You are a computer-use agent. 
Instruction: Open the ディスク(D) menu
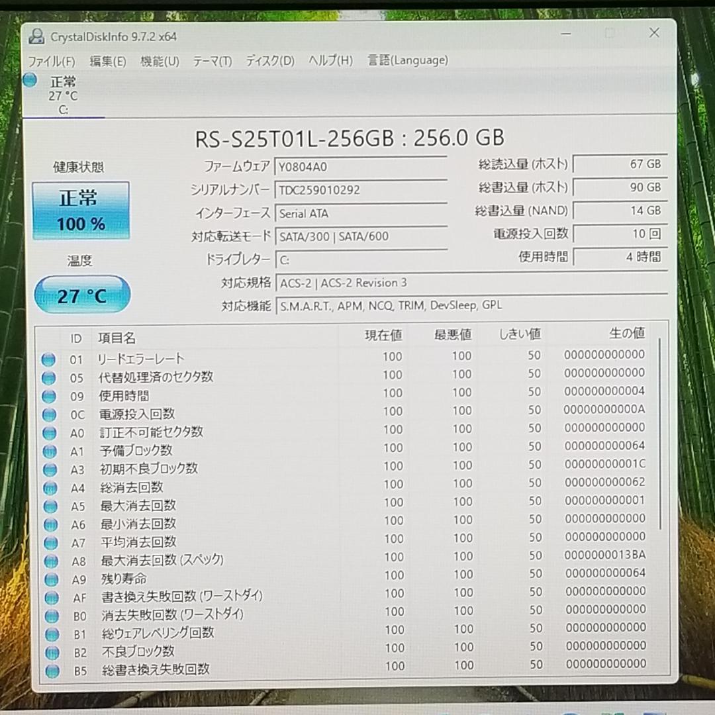(x=269, y=61)
